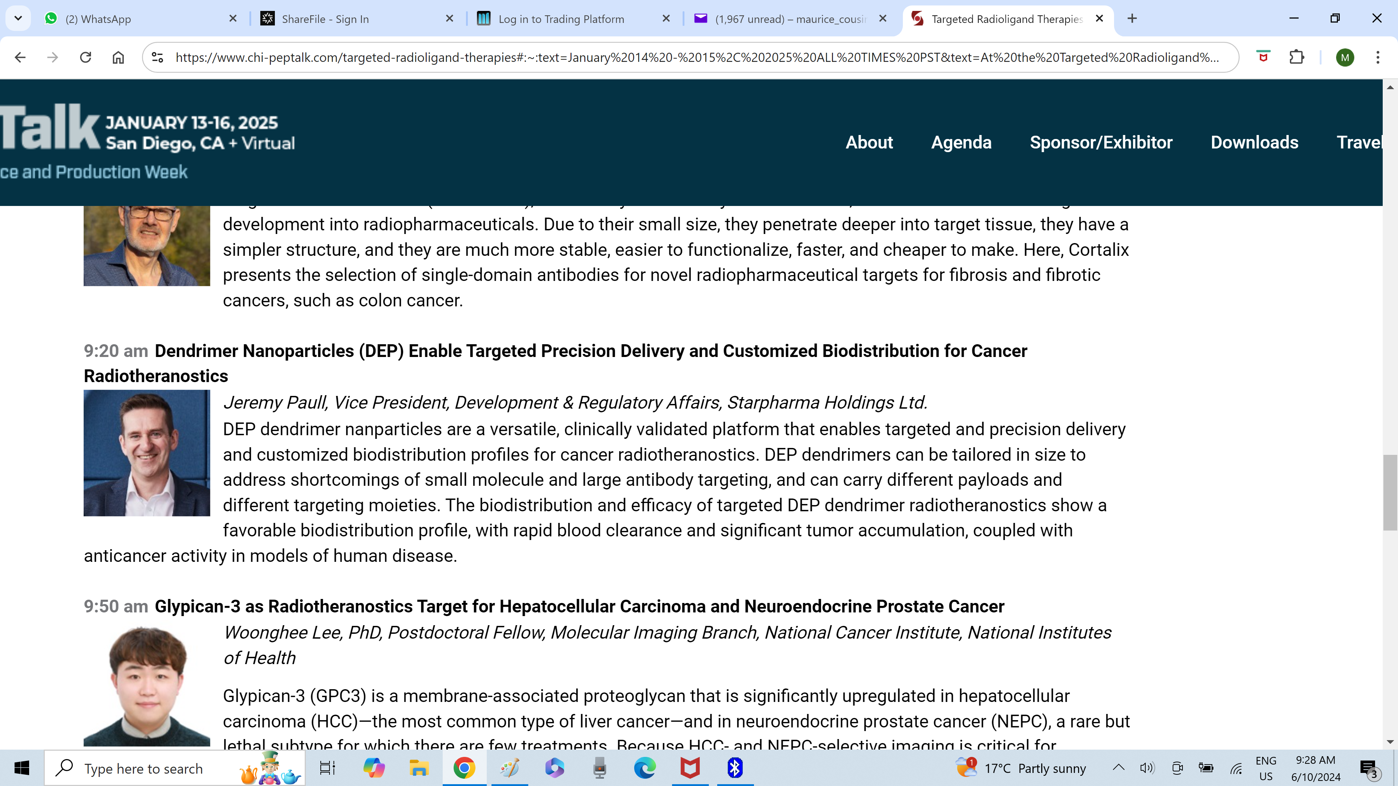
Task: Close the WhatsApp tab
Action: (233, 19)
